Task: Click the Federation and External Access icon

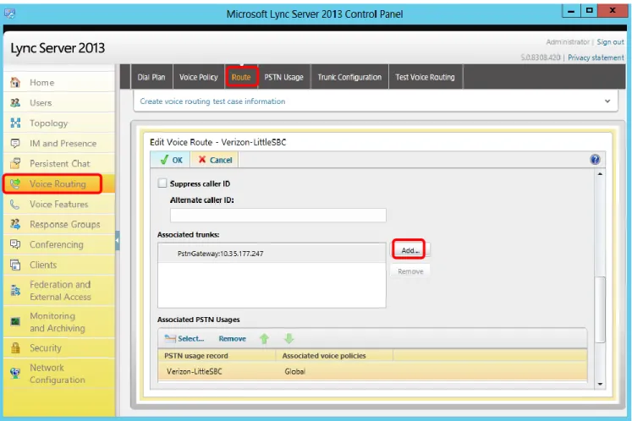Action: coord(15,290)
